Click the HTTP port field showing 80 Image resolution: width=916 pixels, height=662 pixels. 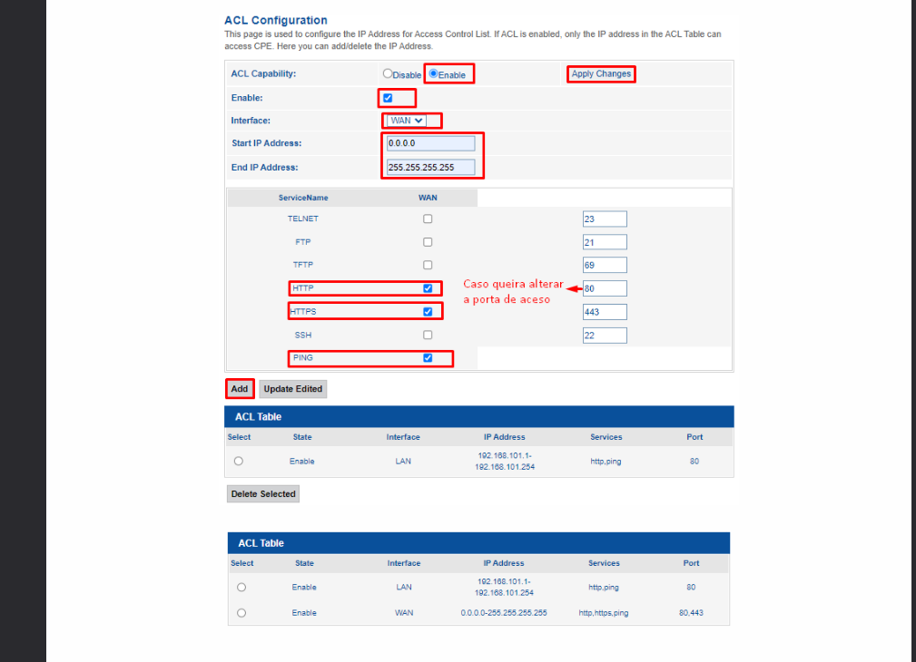[605, 288]
